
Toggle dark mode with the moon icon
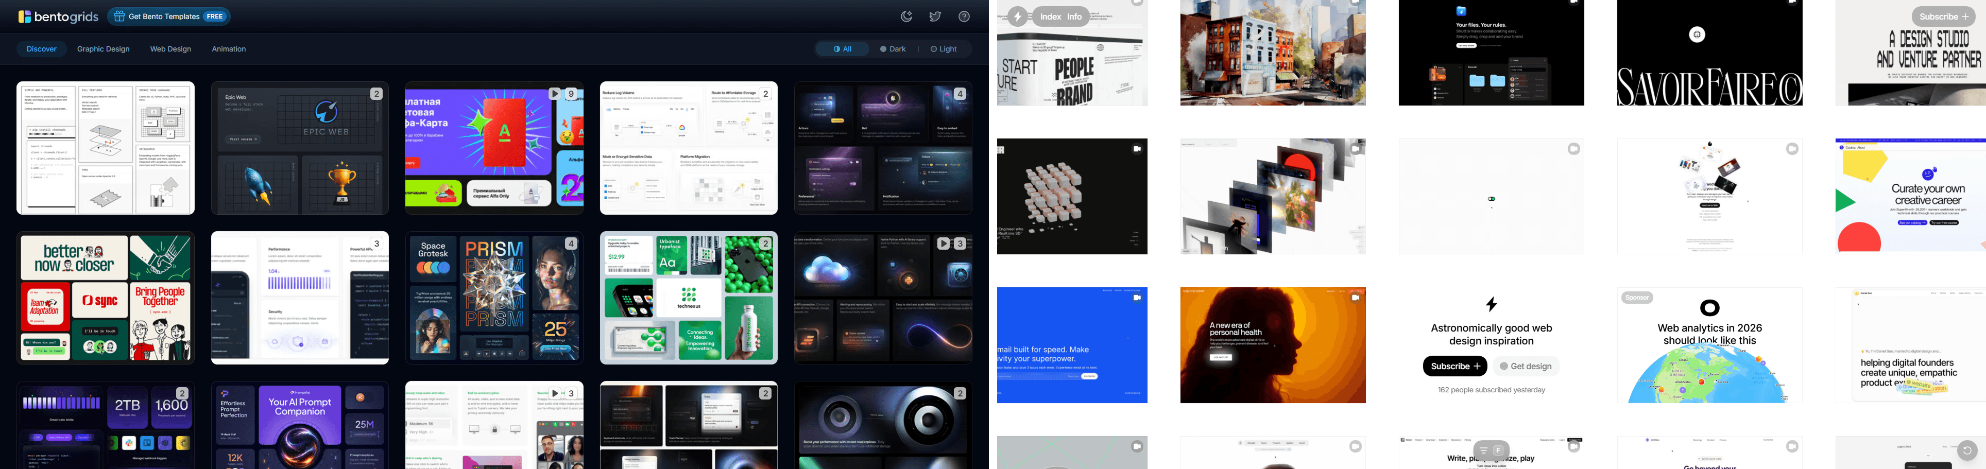(906, 16)
